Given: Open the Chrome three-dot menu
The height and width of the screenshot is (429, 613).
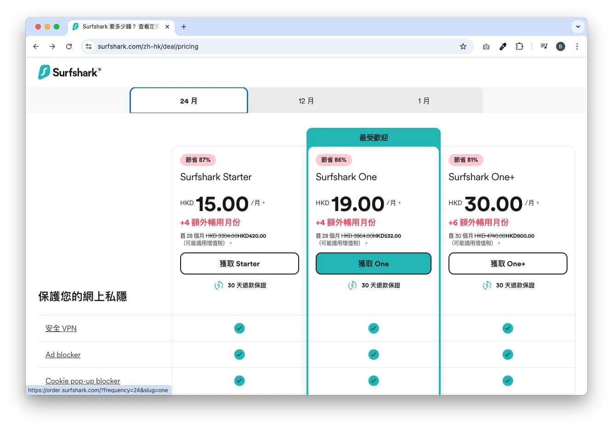Looking at the screenshot, I should [x=577, y=46].
